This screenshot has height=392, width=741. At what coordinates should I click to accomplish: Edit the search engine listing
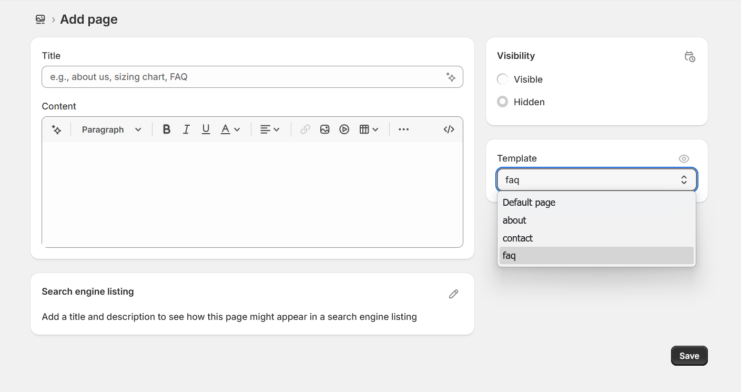pyautogui.click(x=453, y=294)
